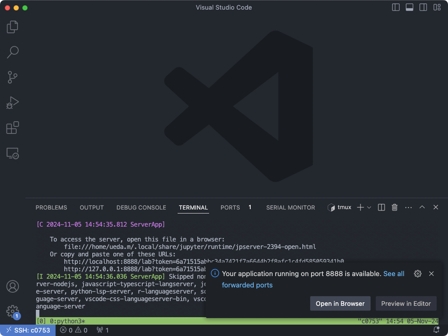Click the '[C 2024-11-05 14:54:35.812 ServerApp]' log line

click(x=101, y=224)
